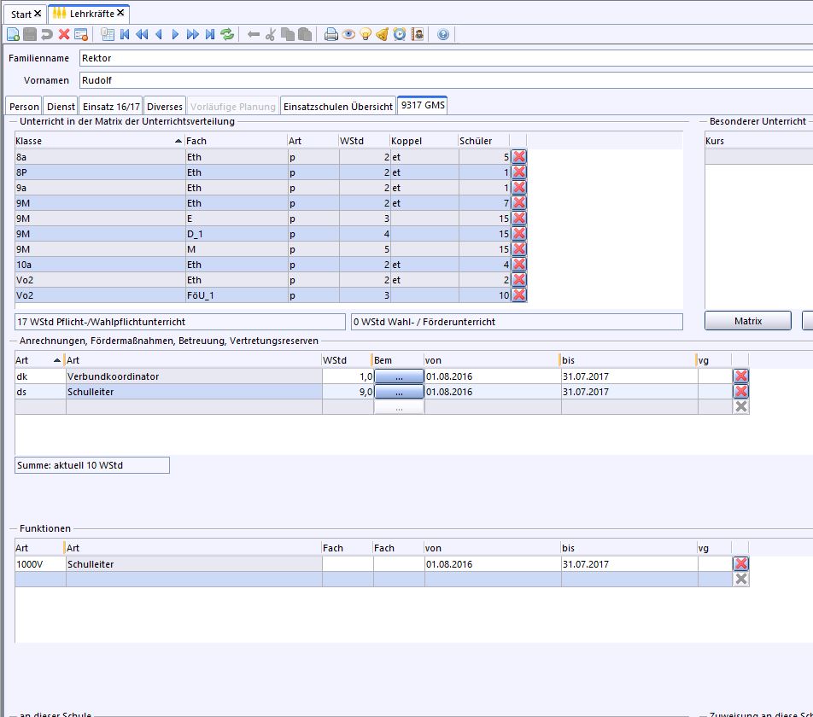
Task: Sort Anrechnungen by first Art column
Action: coord(39,360)
